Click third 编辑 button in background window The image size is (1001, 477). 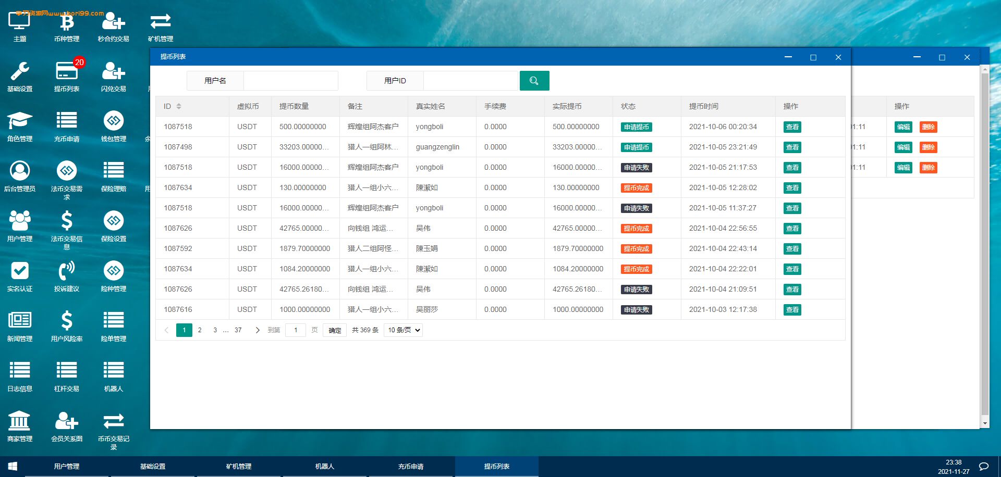point(904,168)
